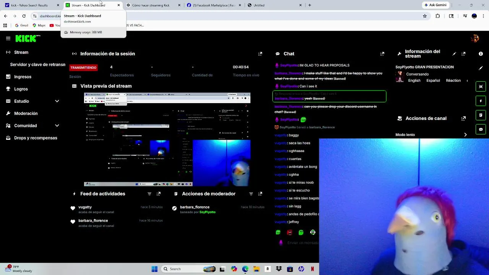This screenshot has width=489, height=275.
Task: Bookmark this page with the star
Action: 424,16
